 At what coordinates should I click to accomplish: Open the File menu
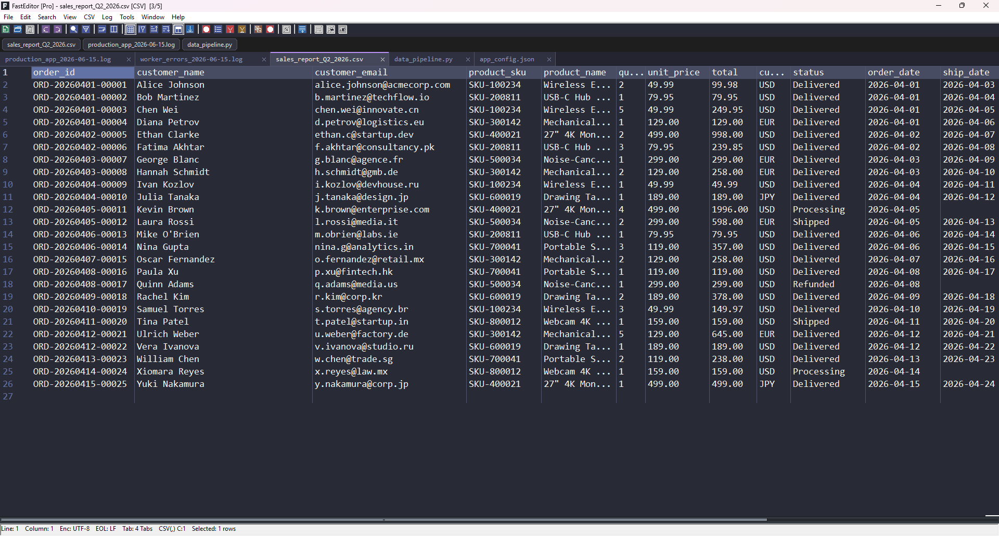pyautogui.click(x=8, y=17)
